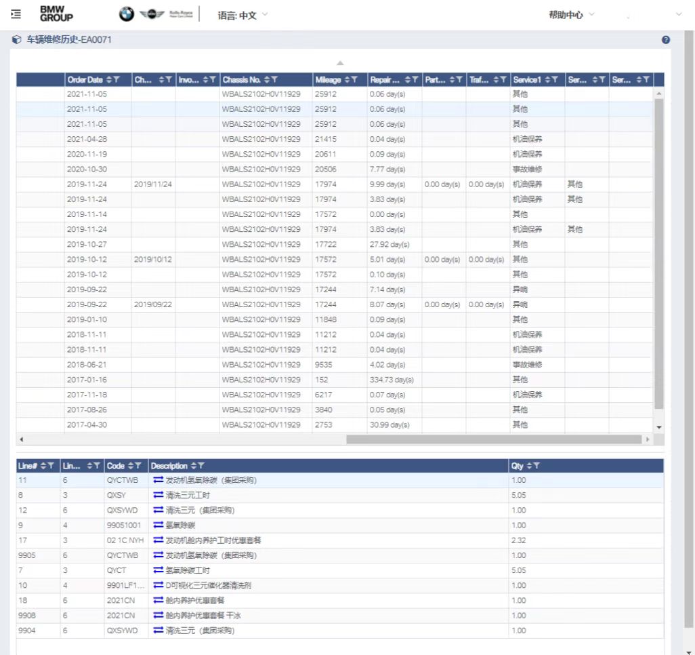Image resolution: width=695 pixels, height=655 pixels.
Task: Click the 27.92 day(s) repair cell
Action: point(394,244)
